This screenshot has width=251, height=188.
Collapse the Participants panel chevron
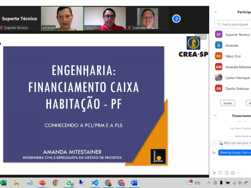215,12
